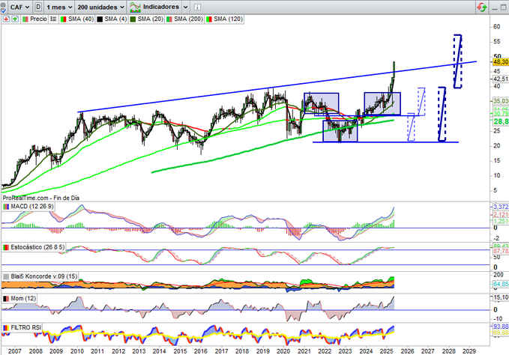This screenshot has height=355, width=509.
Task: Click the Blai5 Koncorde gray icon
Action: (x=6, y=276)
